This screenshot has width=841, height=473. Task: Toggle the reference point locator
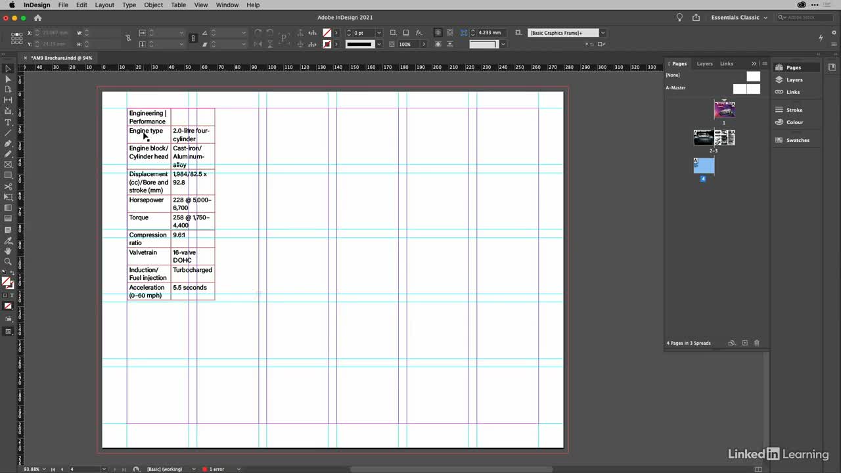[16, 38]
